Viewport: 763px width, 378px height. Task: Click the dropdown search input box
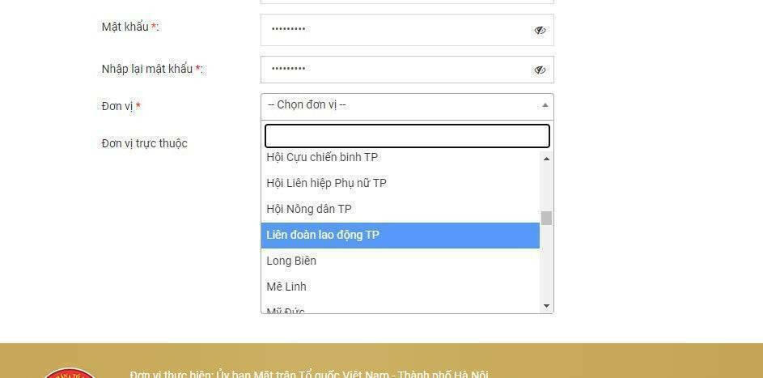tap(407, 136)
